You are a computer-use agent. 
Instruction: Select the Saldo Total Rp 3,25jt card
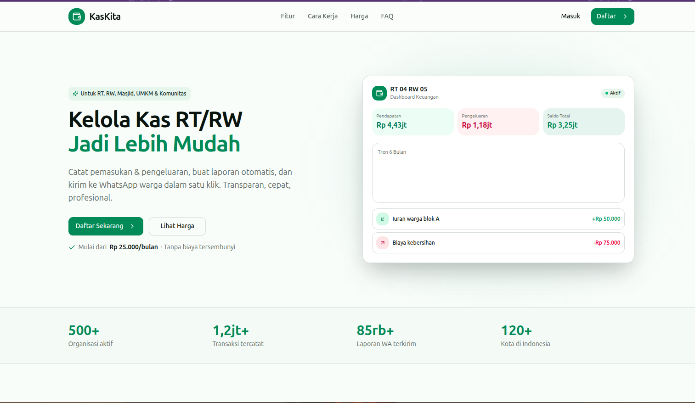[x=584, y=122]
